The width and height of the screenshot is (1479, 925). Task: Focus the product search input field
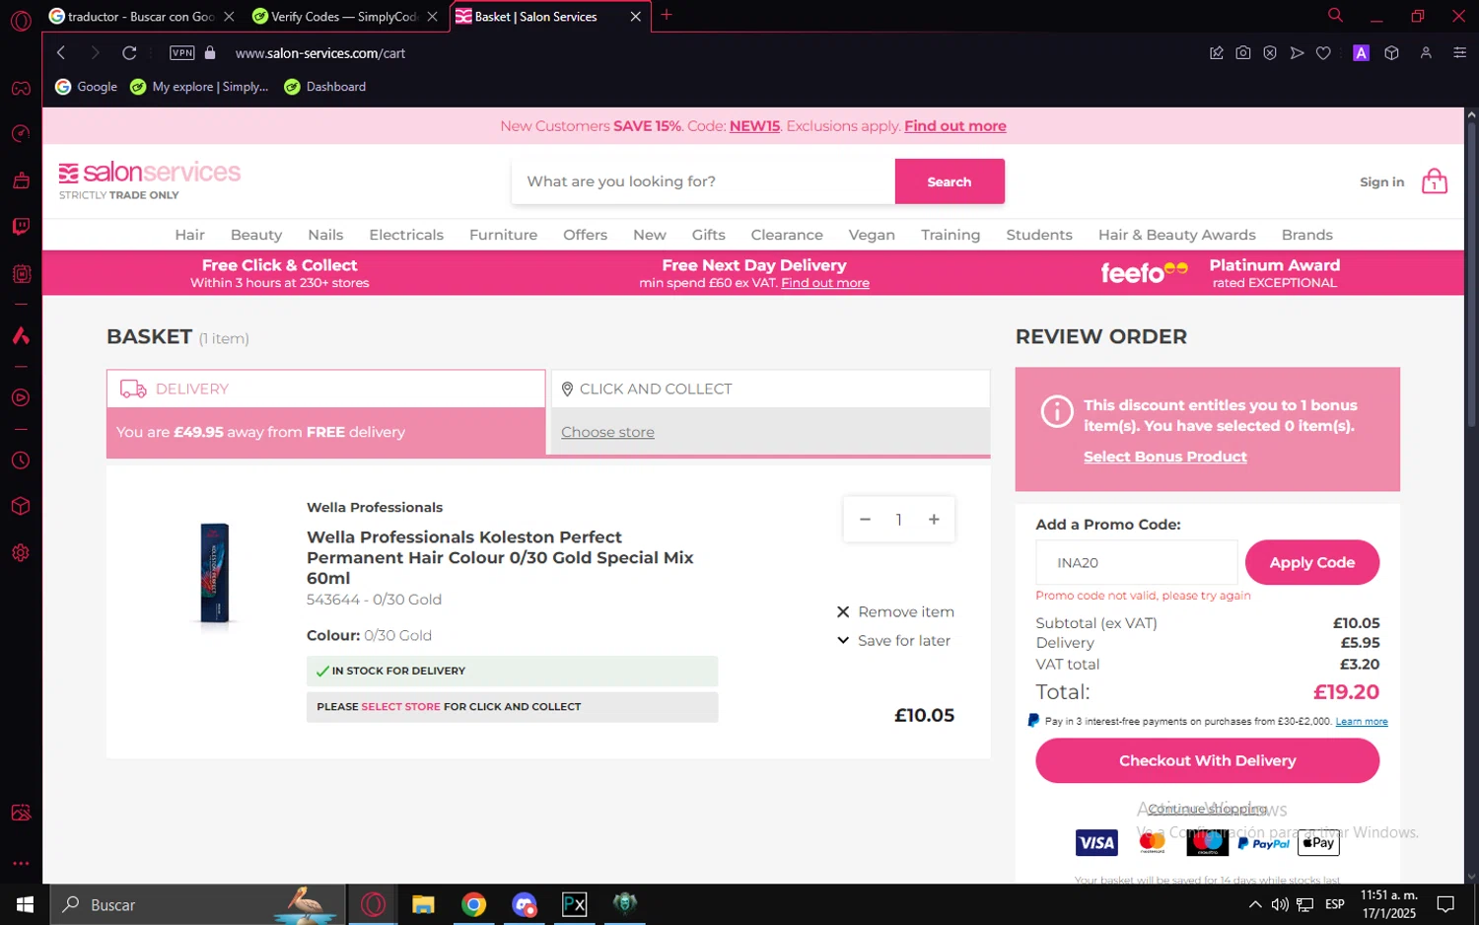[x=703, y=181]
